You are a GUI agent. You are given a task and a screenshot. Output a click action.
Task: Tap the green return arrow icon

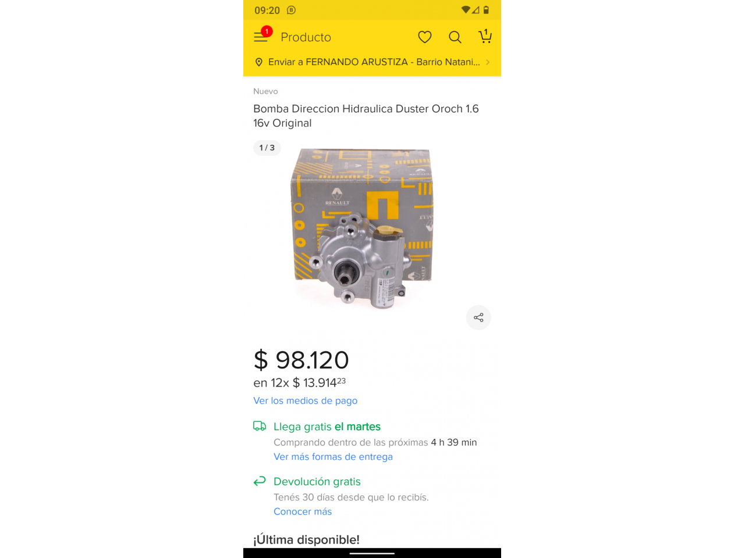coord(260,481)
